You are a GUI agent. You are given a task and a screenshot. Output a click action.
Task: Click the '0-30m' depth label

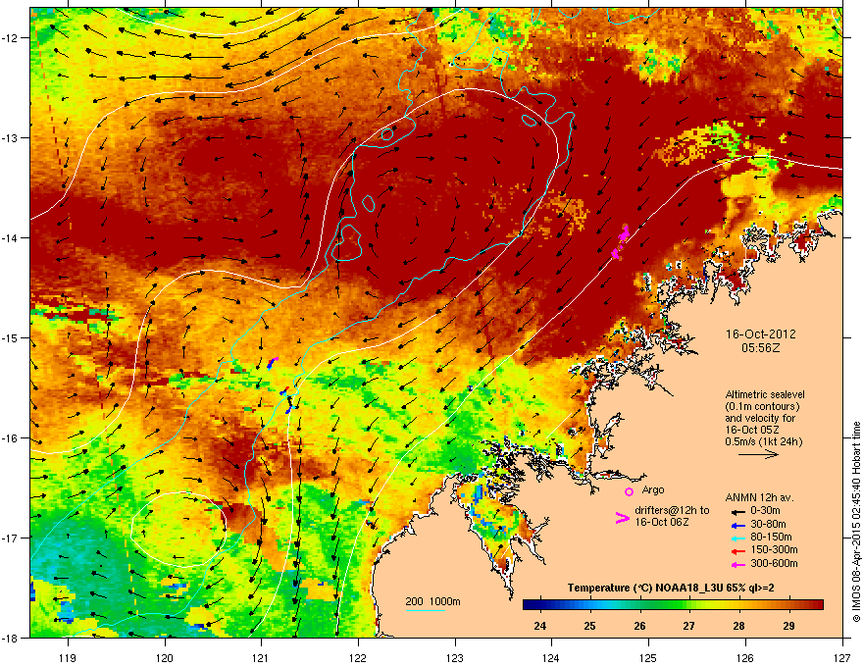(765, 511)
